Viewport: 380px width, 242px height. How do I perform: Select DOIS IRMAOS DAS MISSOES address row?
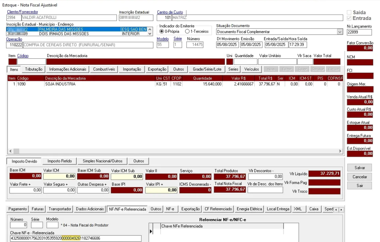(x=77, y=34)
